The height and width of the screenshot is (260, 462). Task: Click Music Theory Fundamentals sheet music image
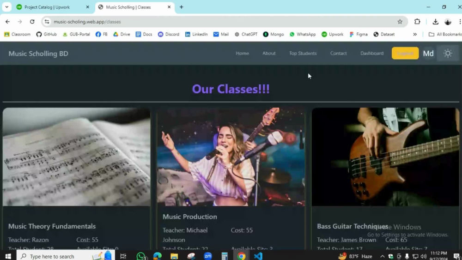click(x=77, y=157)
